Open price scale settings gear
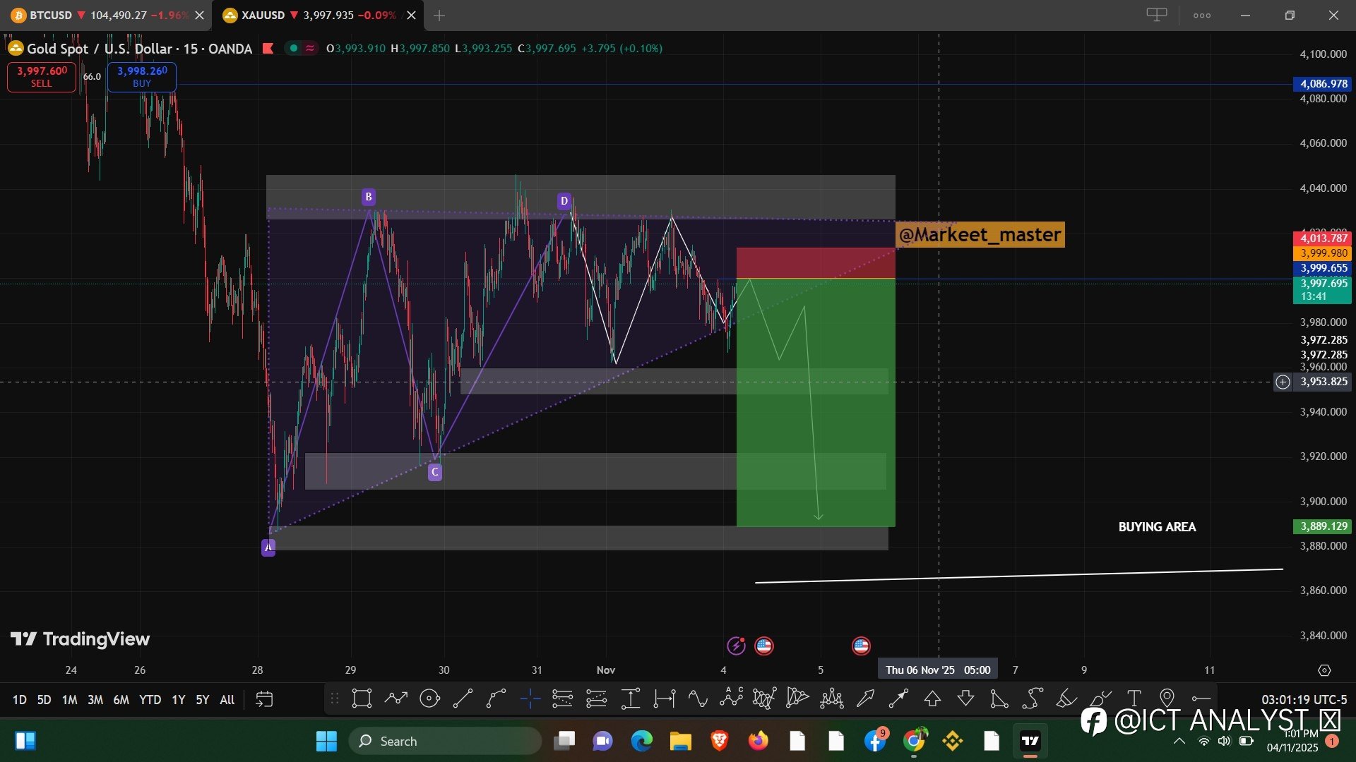Image resolution: width=1356 pixels, height=762 pixels. pos(1324,670)
